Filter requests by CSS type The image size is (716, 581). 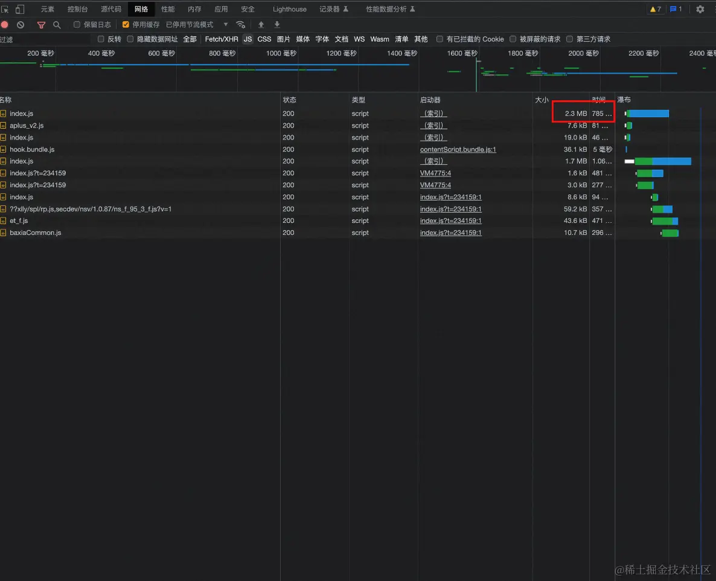264,39
